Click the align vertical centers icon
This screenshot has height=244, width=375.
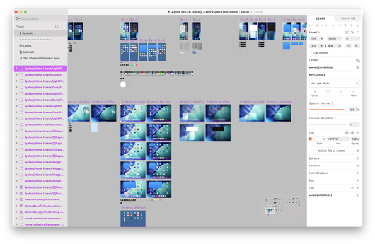pos(352,26)
